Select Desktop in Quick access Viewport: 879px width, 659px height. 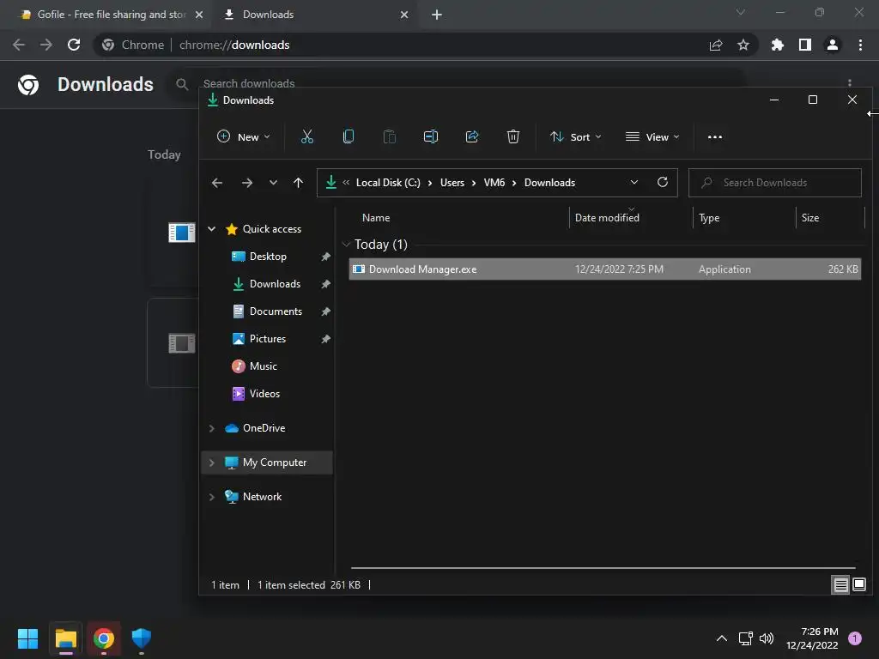tap(269, 256)
